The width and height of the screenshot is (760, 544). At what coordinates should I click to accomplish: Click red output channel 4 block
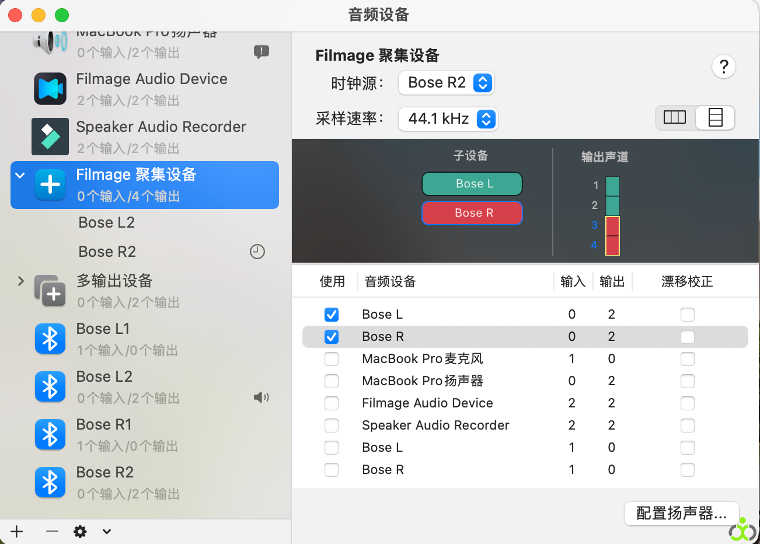pyautogui.click(x=612, y=246)
